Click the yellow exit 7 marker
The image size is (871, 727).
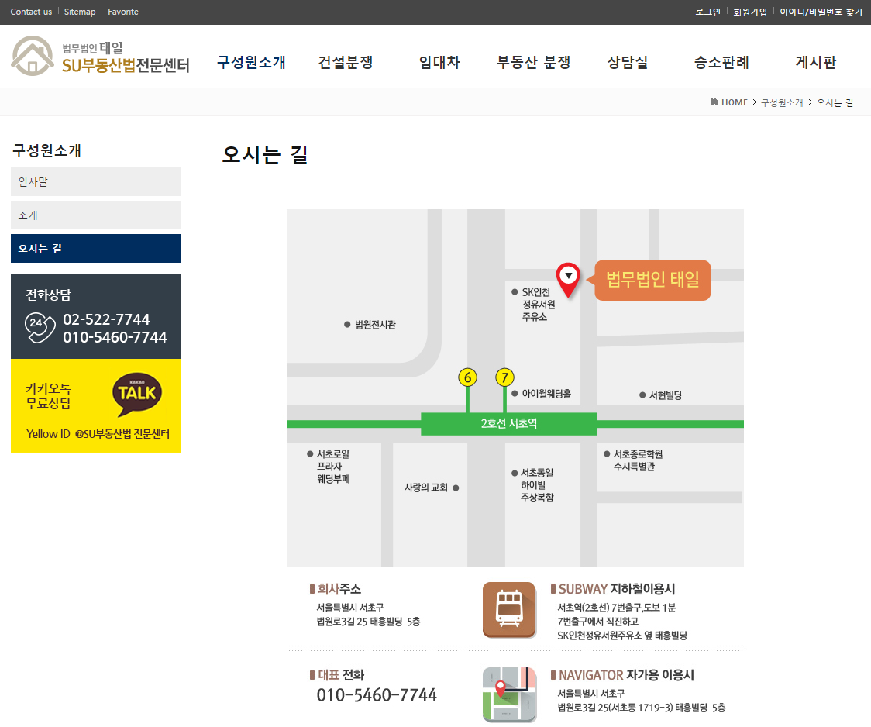click(x=504, y=377)
